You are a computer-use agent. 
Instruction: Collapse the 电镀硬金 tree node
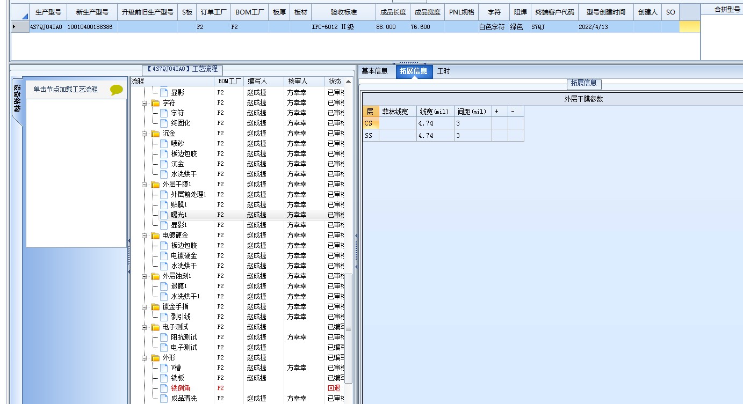pos(145,236)
